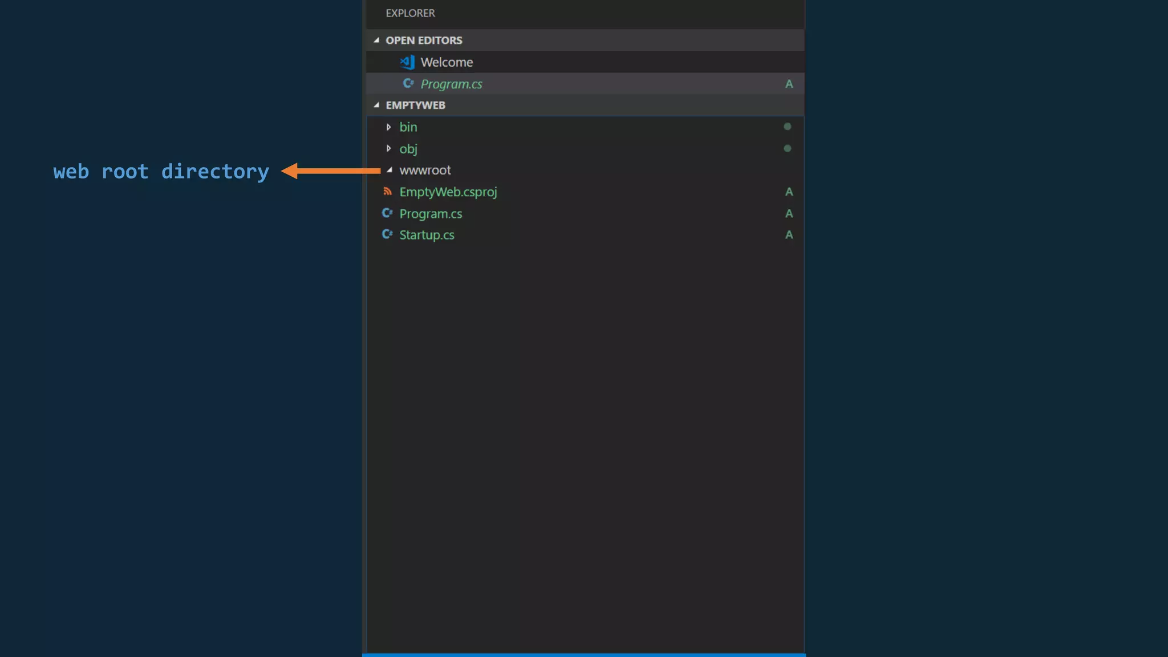Select the obj folder name
1168x657 pixels.
(408, 149)
